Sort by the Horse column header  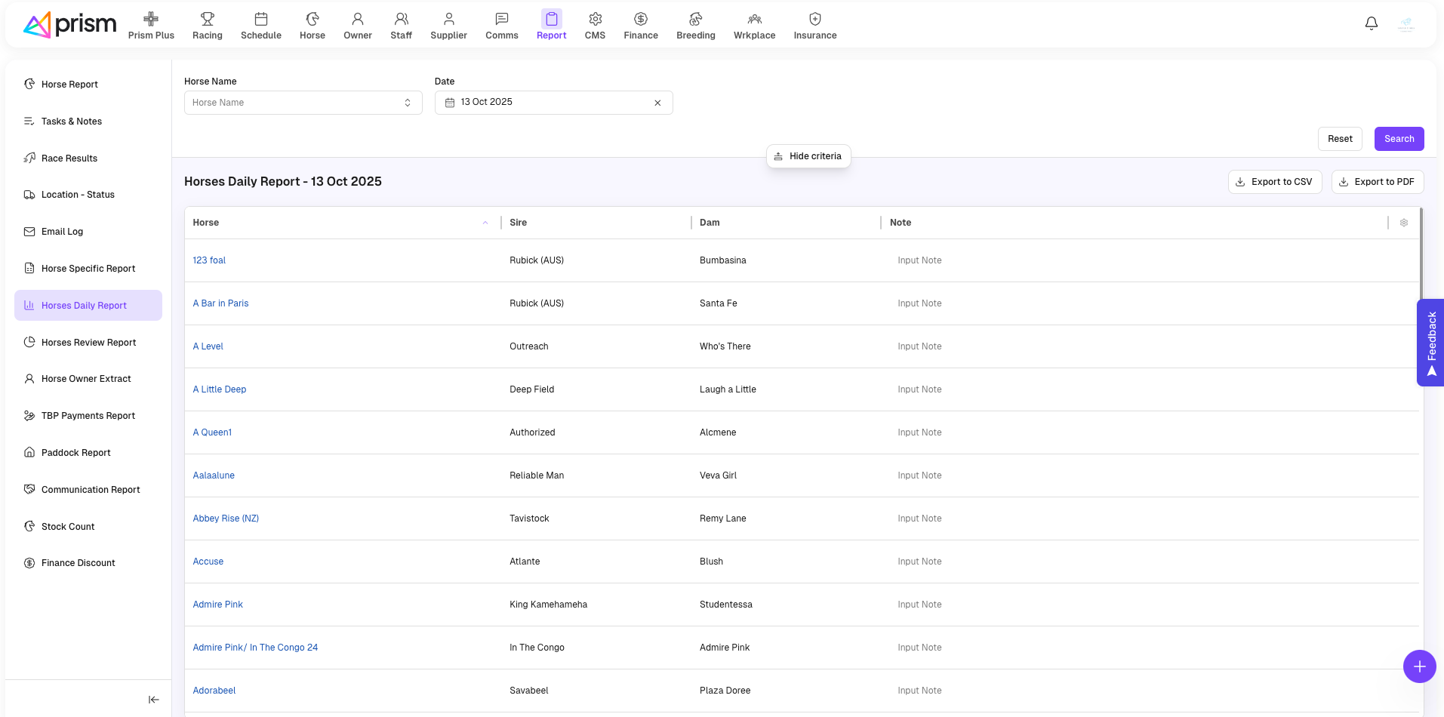pos(206,223)
